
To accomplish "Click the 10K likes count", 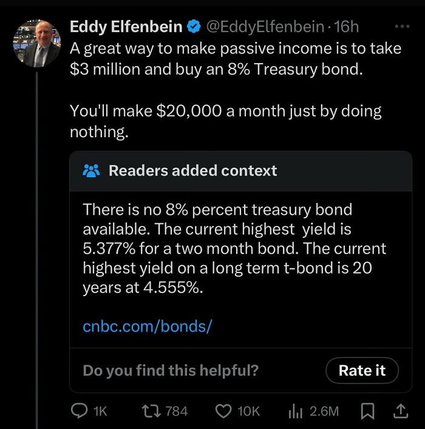I will click(x=248, y=411).
